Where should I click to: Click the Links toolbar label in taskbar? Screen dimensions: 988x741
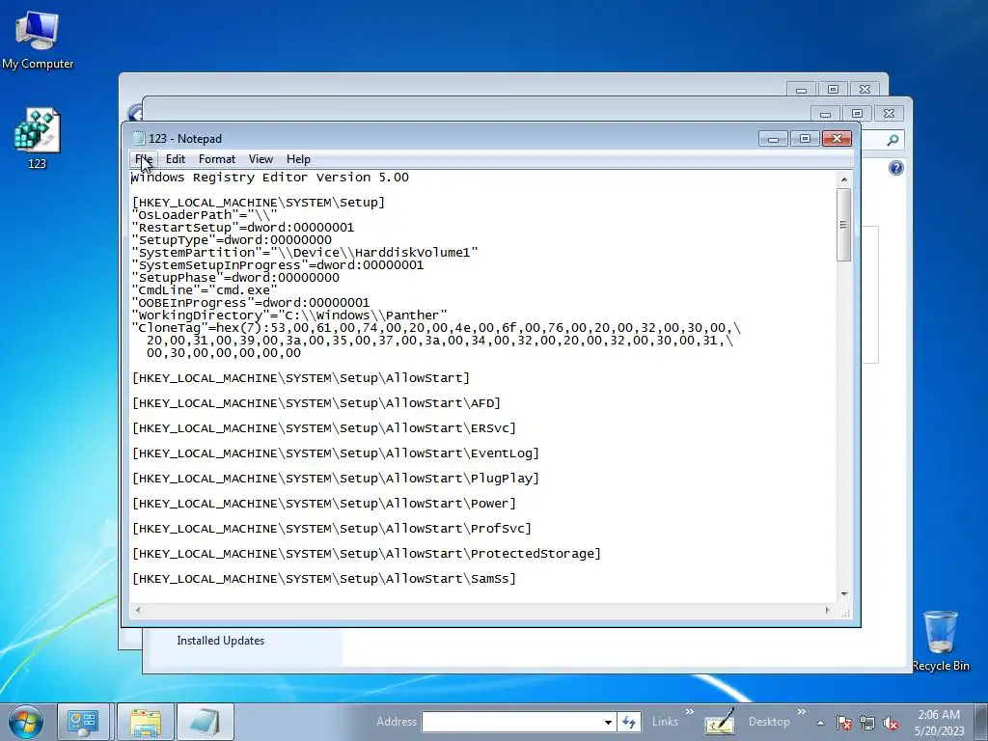[x=665, y=722]
